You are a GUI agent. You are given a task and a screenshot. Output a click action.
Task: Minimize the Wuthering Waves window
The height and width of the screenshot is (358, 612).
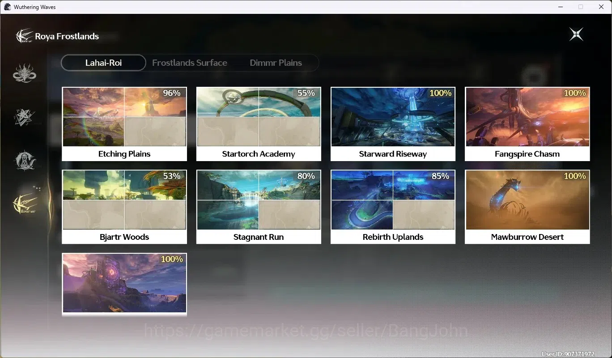click(x=561, y=7)
